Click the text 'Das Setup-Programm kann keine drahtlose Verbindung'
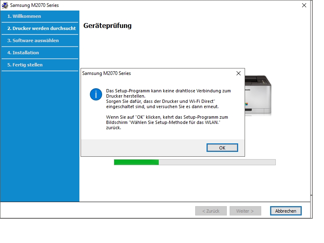Image resolution: width=324 pixels, height=243 pixels. (x=161, y=91)
